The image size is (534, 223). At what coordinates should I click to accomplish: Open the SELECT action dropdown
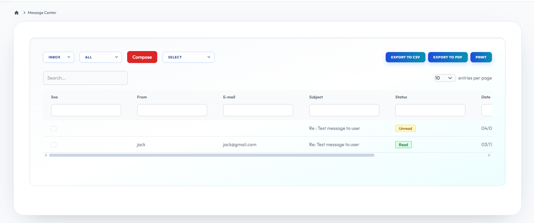pyautogui.click(x=188, y=57)
